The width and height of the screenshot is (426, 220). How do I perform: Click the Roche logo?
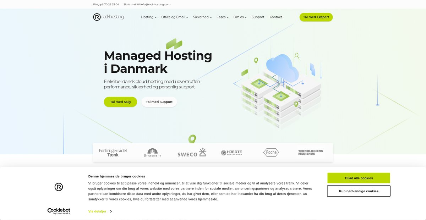tap(271, 152)
